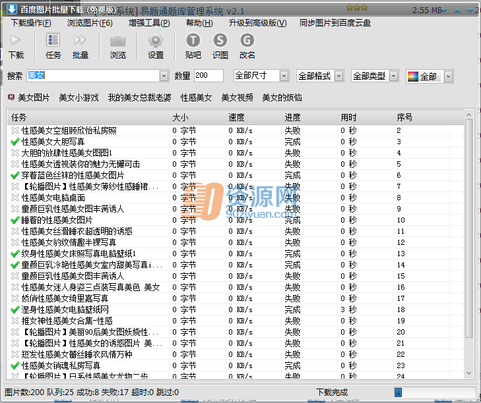Click 下载完成 status text
Image resolution: width=481 pixels, height=403 pixels.
(332, 392)
